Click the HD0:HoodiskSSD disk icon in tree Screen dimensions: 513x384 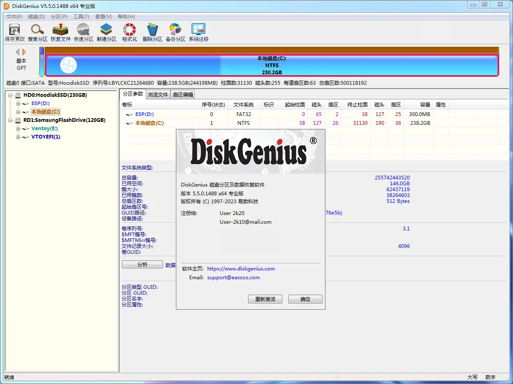point(19,95)
